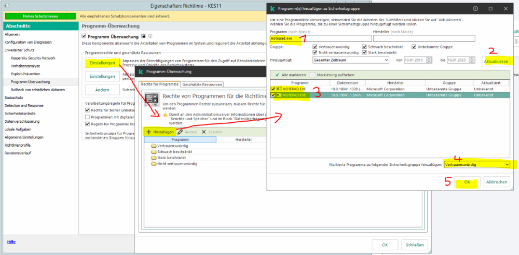Click the help icon in the Programm(e) hinzufügen title bar
The width and height of the screenshot is (519, 255).
pyautogui.click(x=476, y=9)
